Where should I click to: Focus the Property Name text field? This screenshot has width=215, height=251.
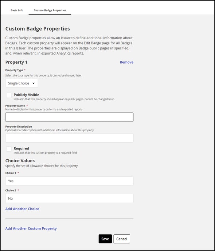69,117
